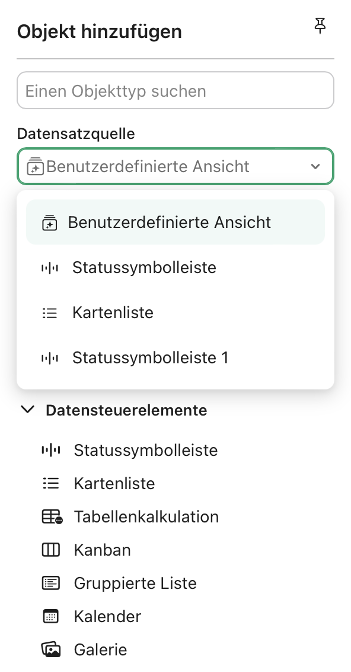Click the chevron on the Datensatzquelle field
Viewport: 351px width, 672px height.
tap(315, 167)
